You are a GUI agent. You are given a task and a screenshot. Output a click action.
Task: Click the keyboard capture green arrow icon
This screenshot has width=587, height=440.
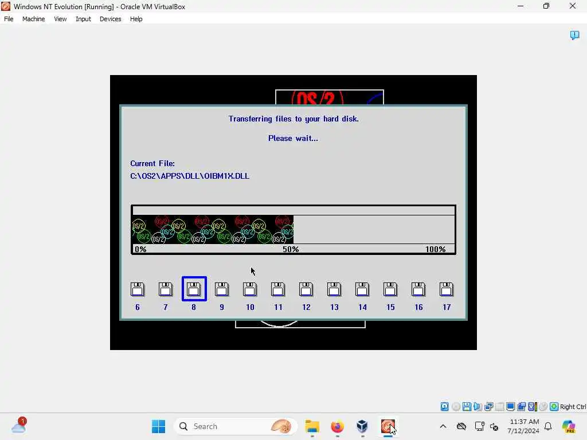click(554, 406)
